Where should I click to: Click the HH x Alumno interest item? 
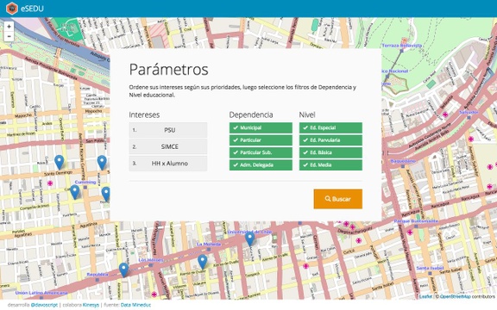pos(168,164)
